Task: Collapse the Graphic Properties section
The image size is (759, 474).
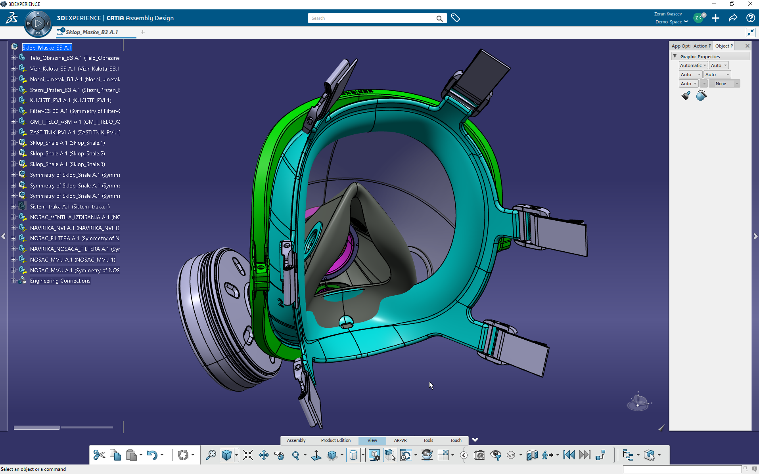Action: (x=675, y=56)
